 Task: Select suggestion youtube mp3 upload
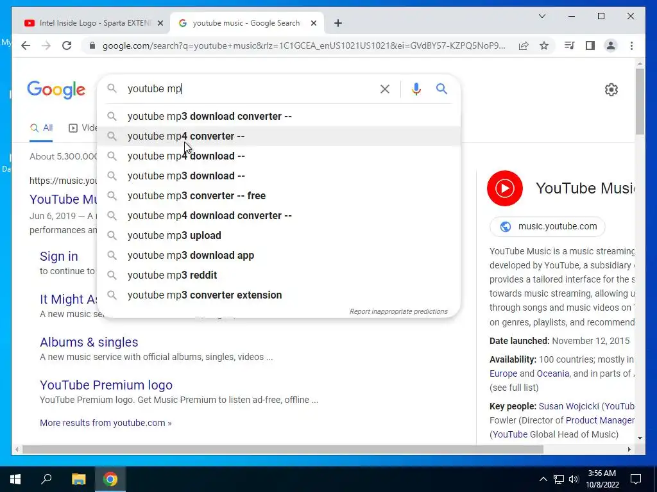coord(278,236)
